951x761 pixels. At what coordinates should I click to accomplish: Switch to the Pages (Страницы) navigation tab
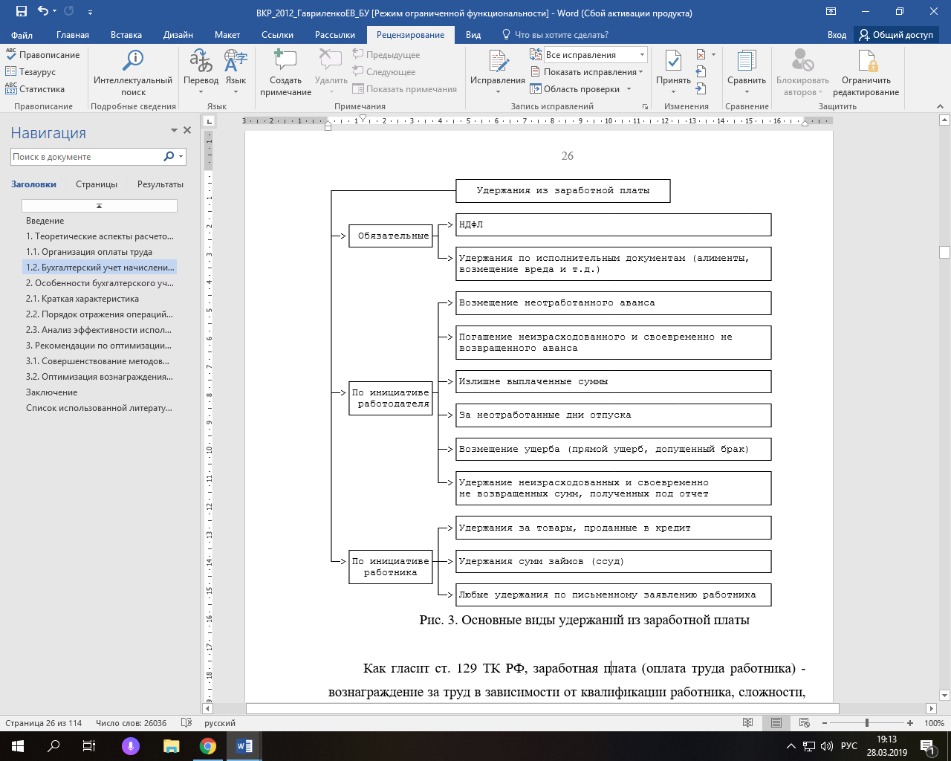click(97, 184)
